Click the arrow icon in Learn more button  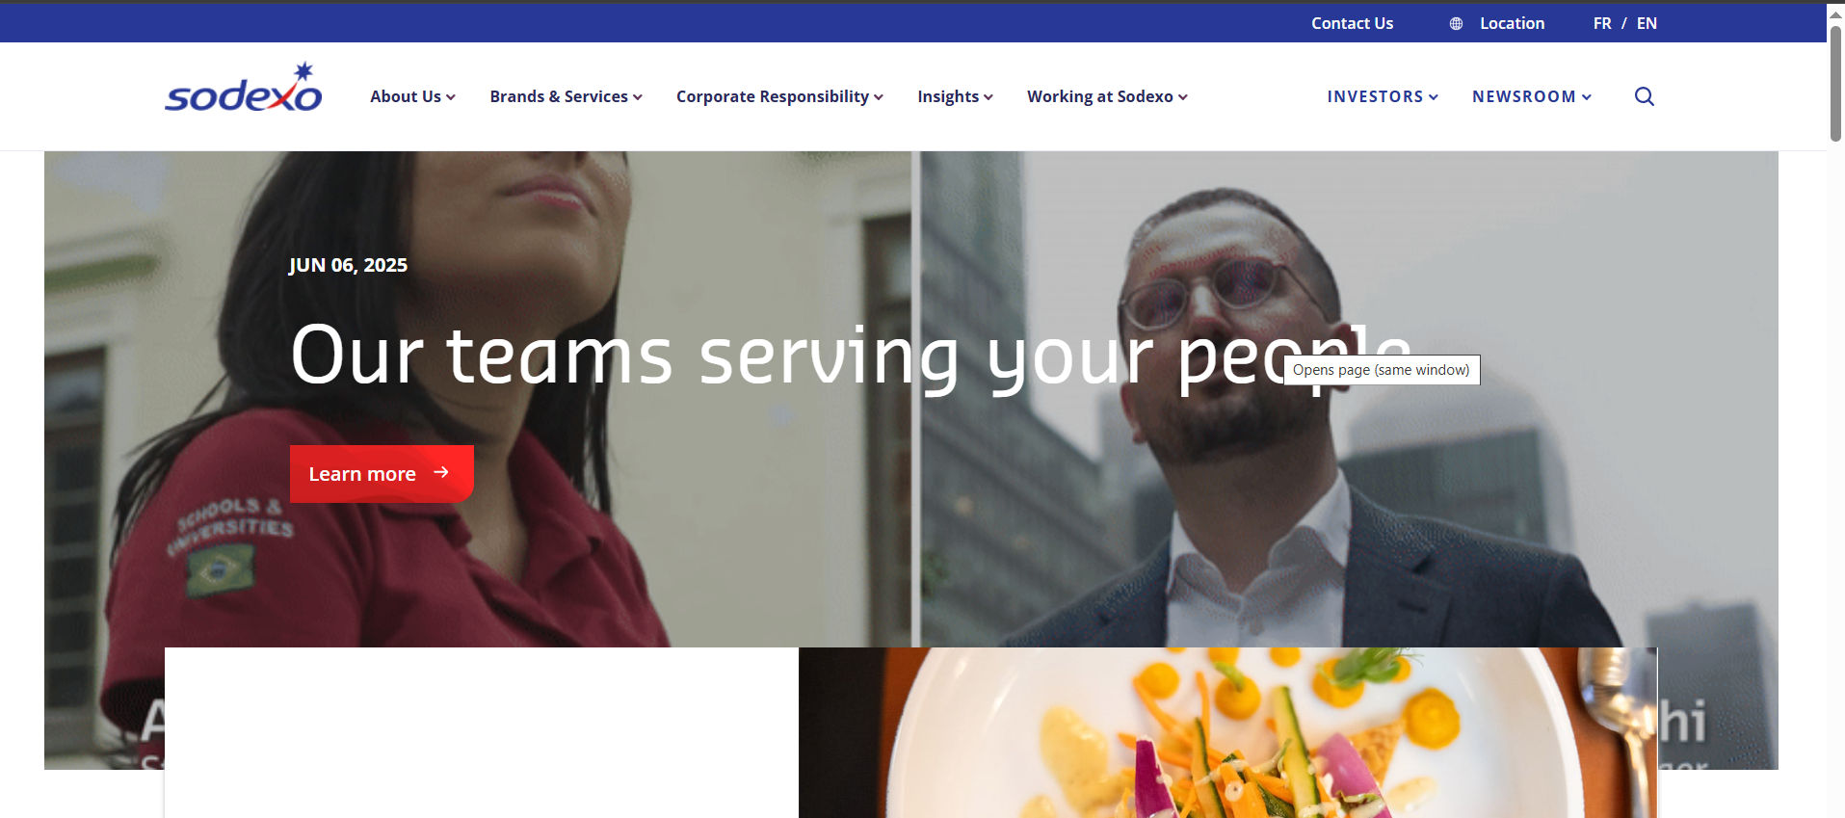pos(441,472)
